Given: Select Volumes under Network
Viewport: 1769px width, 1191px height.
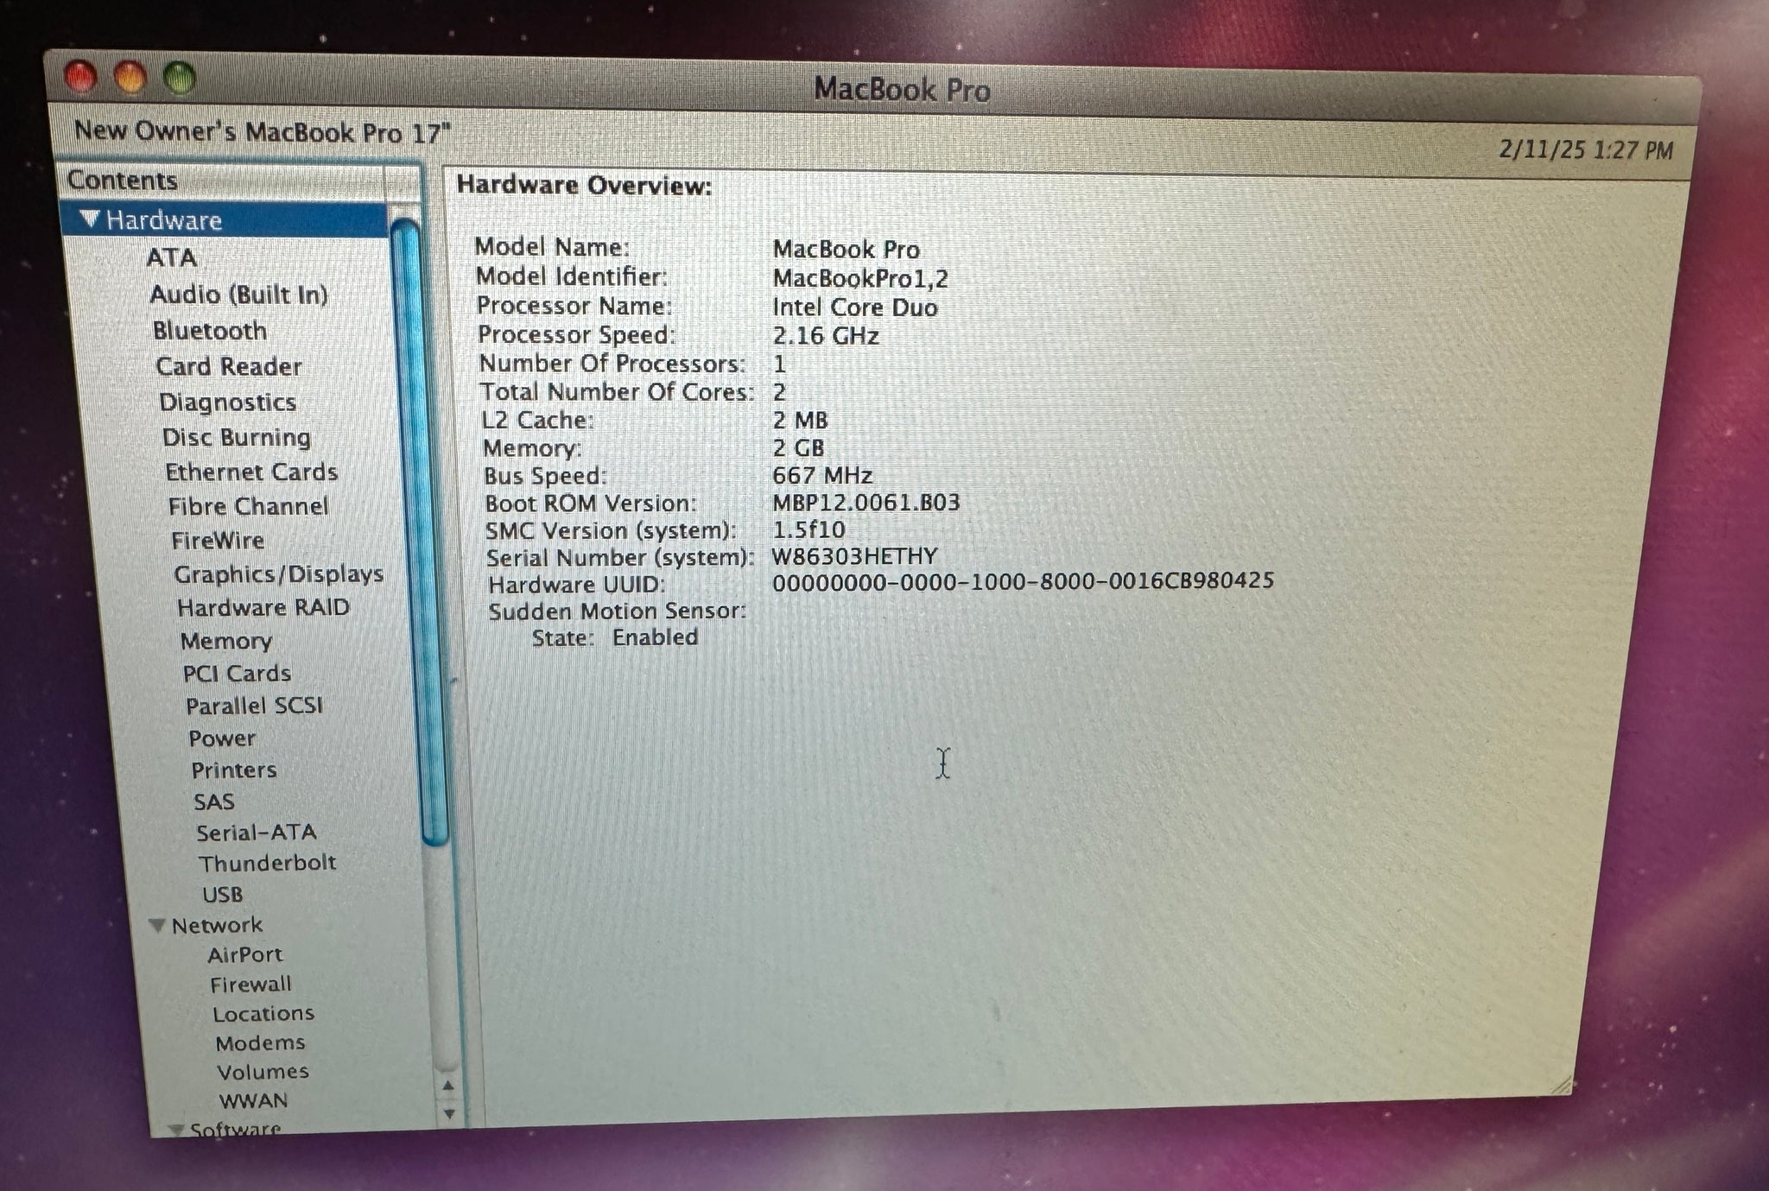Looking at the screenshot, I should pos(263,1072).
